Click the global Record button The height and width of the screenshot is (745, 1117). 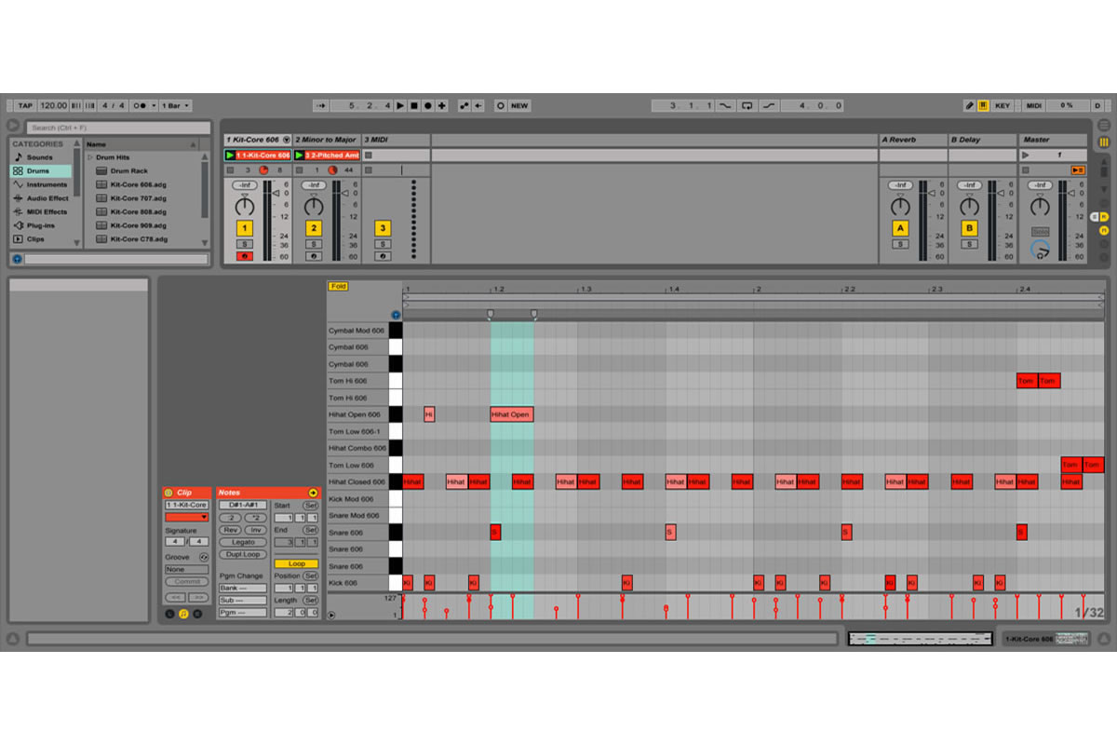point(427,105)
